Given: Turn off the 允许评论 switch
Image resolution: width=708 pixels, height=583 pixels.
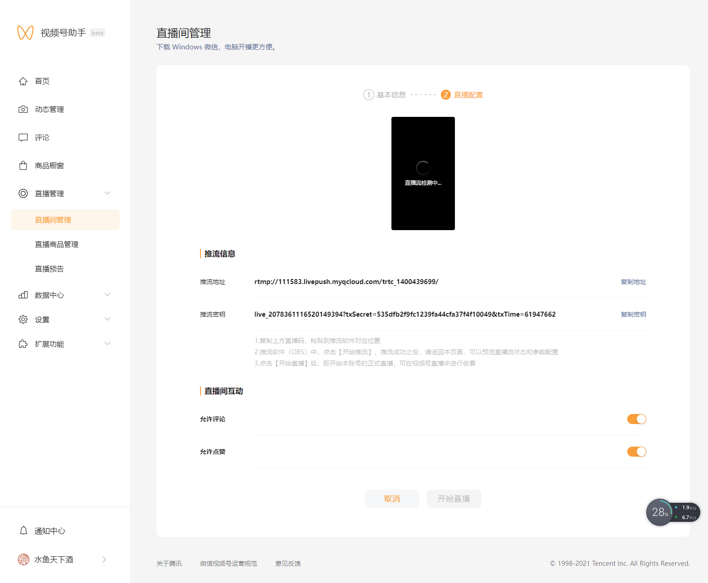Looking at the screenshot, I should pos(637,419).
